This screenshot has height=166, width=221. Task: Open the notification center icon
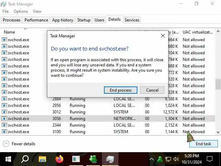pyautogui.click(x=210, y=159)
